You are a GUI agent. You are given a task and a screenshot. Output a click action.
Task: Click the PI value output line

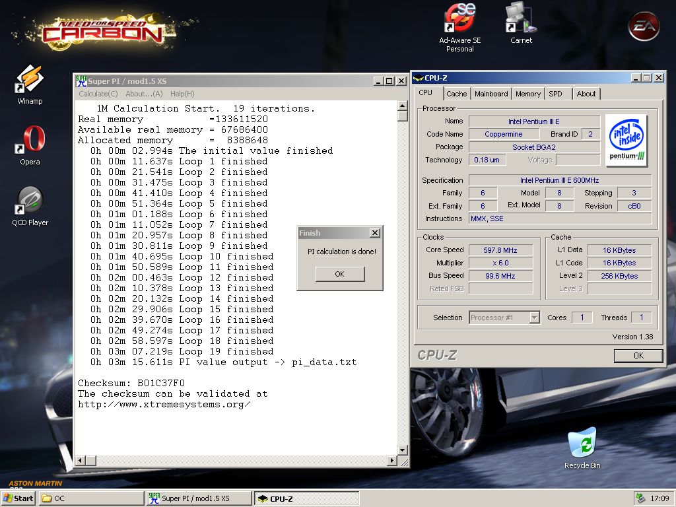click(223, 362)
